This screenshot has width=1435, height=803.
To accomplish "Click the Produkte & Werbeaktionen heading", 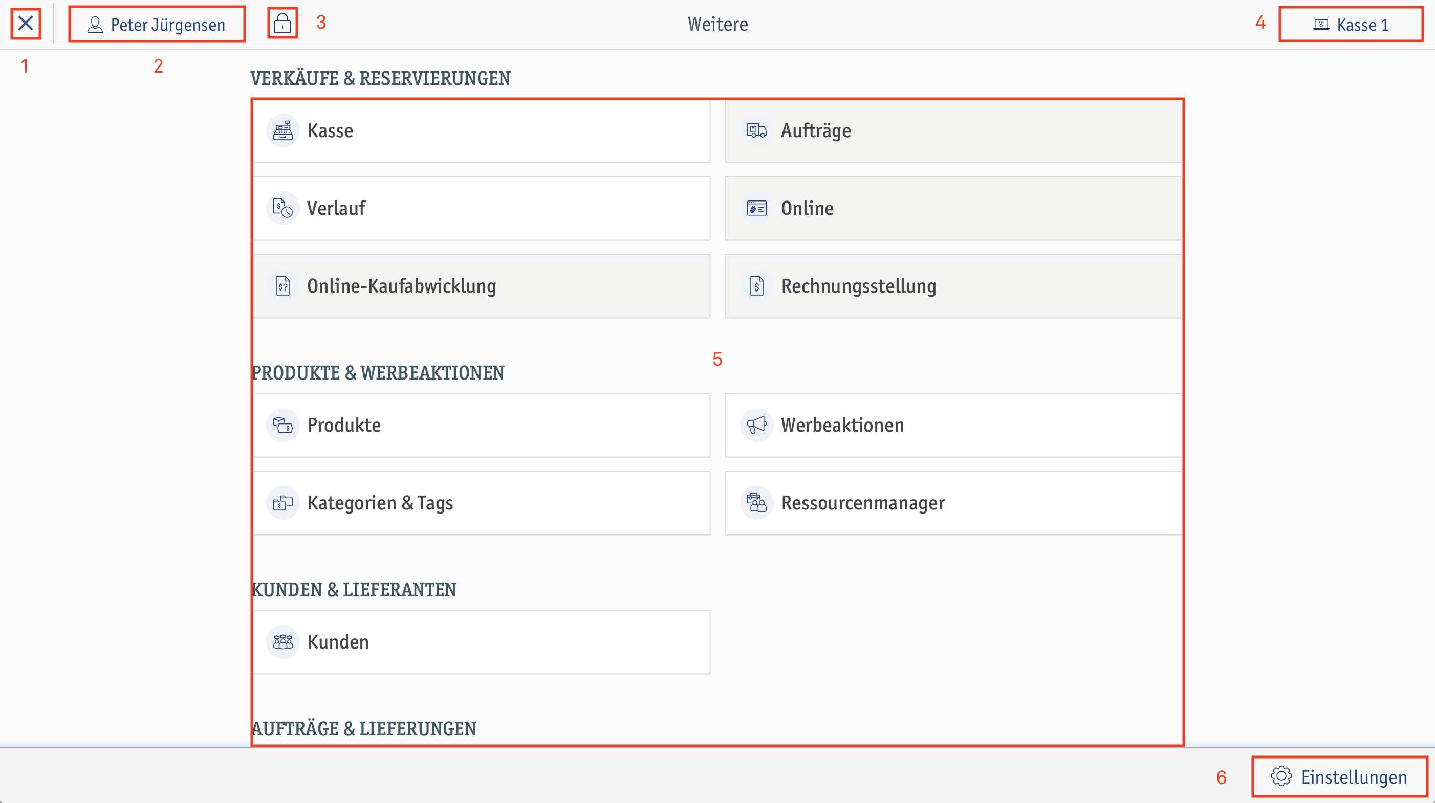I will pyautogui.click(x=378, y=373).
